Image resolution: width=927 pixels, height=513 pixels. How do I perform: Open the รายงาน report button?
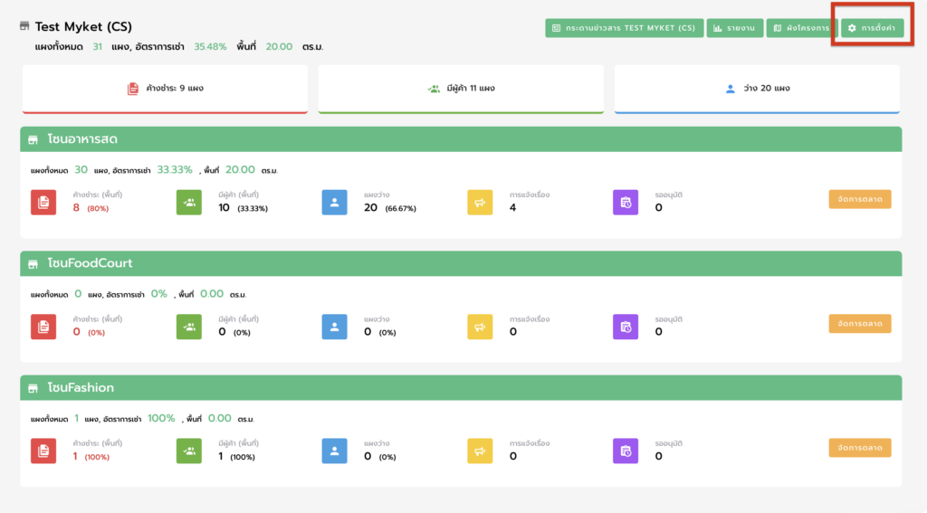[x=734, y=28]
